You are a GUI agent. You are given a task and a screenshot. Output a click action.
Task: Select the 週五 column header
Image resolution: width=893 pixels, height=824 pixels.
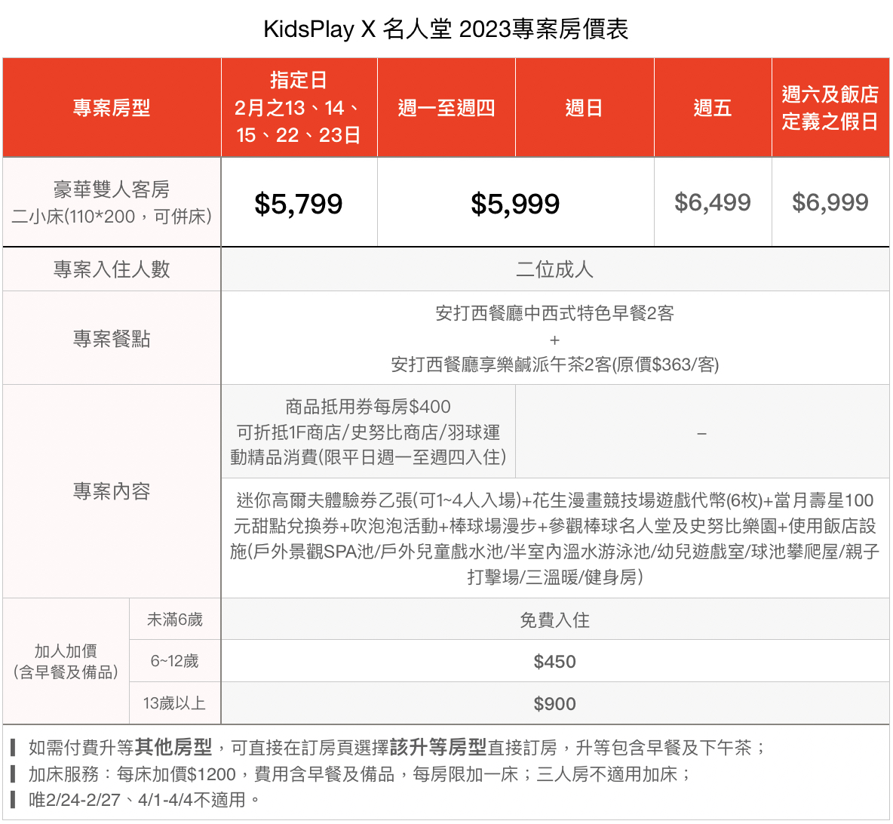(713, 107)
